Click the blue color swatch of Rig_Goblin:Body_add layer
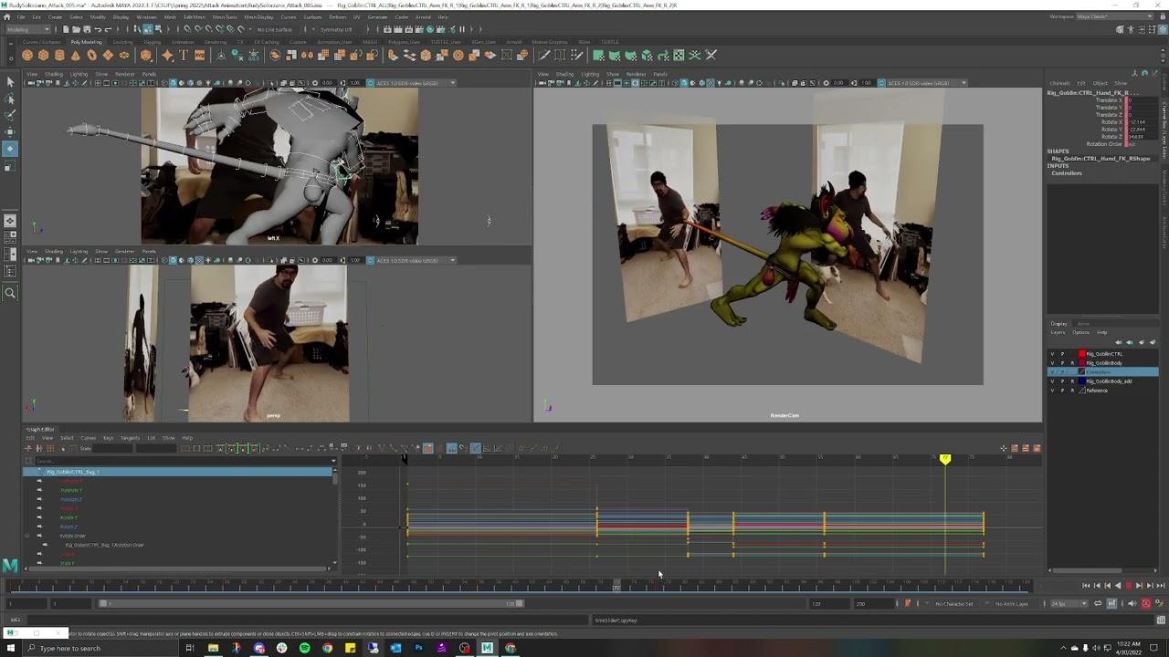 click(1082, 381)
